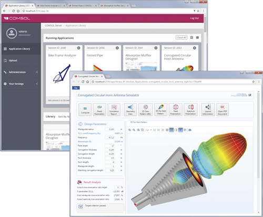Screen dimensions: 263x217
Task: Toggle the Target criterion passed checkbox
Action: [x=80, y=206]
